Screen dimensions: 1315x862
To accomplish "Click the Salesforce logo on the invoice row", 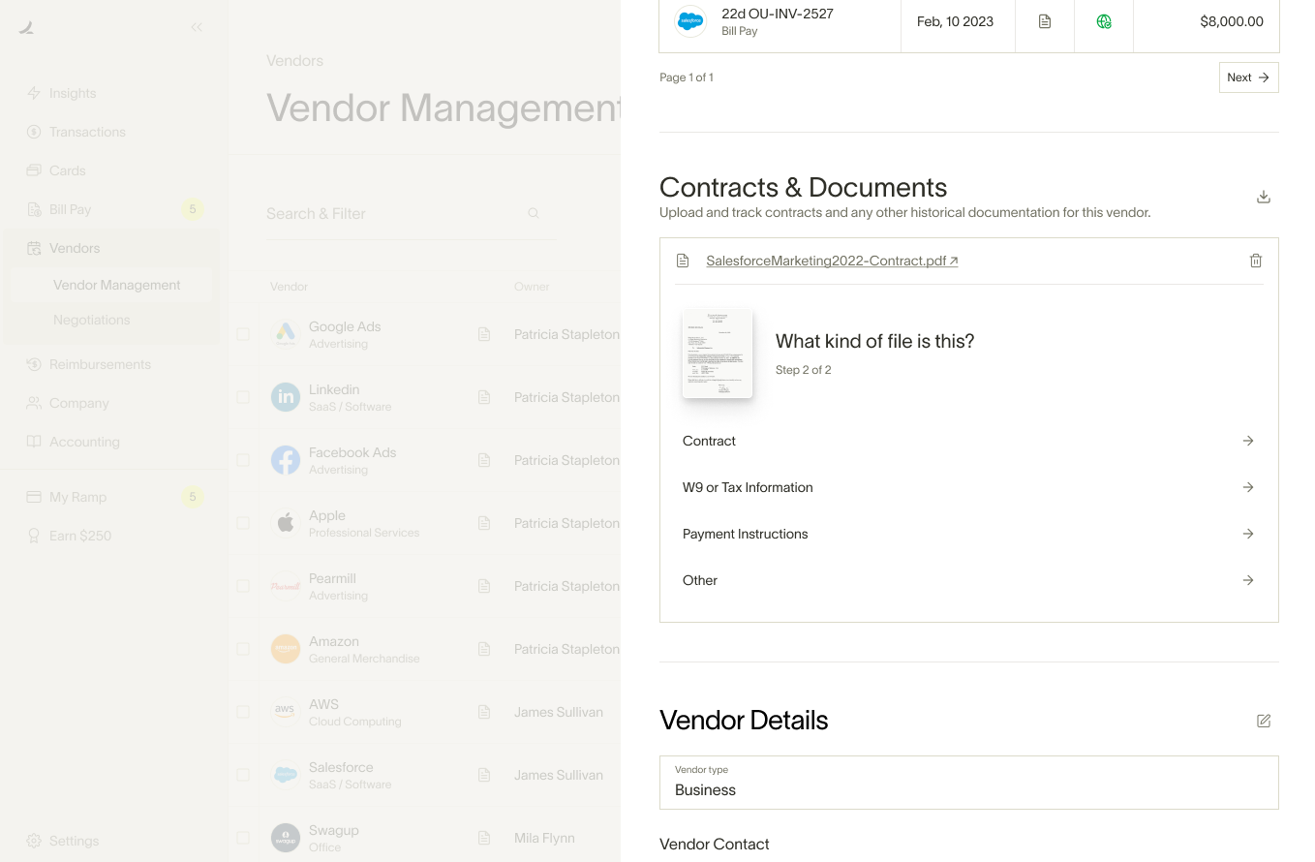I will pos(690,21).
